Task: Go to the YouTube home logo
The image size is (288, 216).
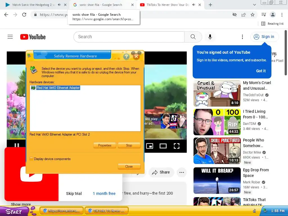Action: (x=33, y=37)
